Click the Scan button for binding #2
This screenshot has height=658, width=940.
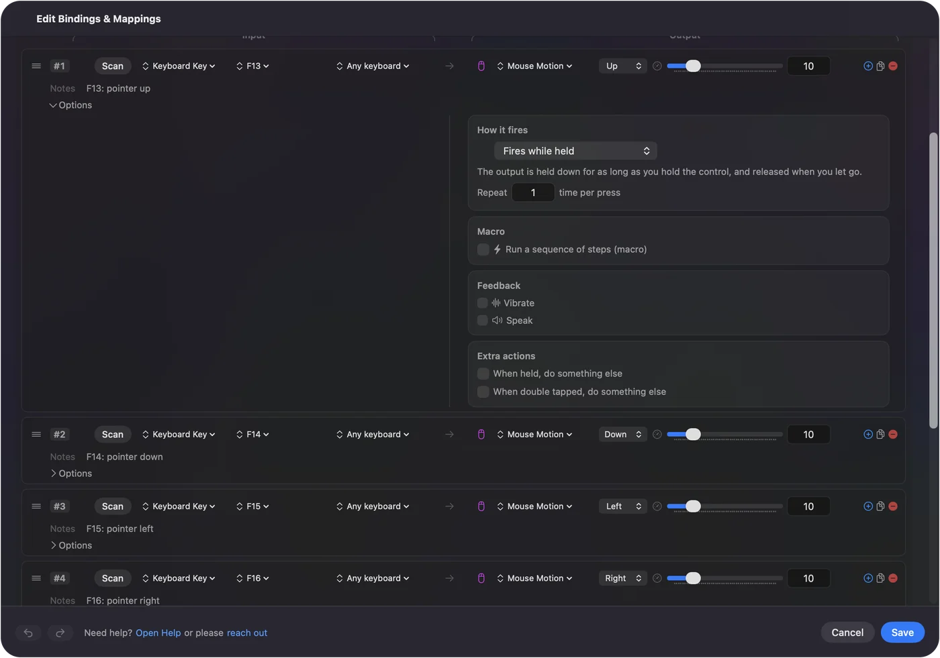pyautogui.click(x=113, y=434)
